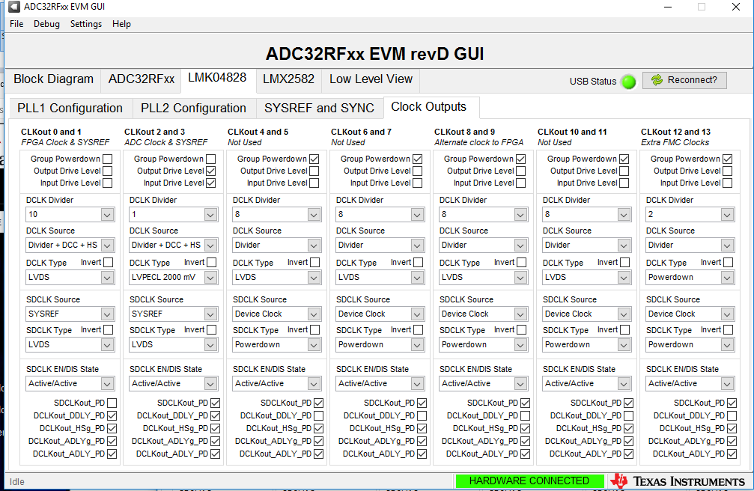Toggle DCLK Type Invert for CLKout 0 and 1
Image resolution: width=754 pixels, height=491 pixels.
coord(108,262)
